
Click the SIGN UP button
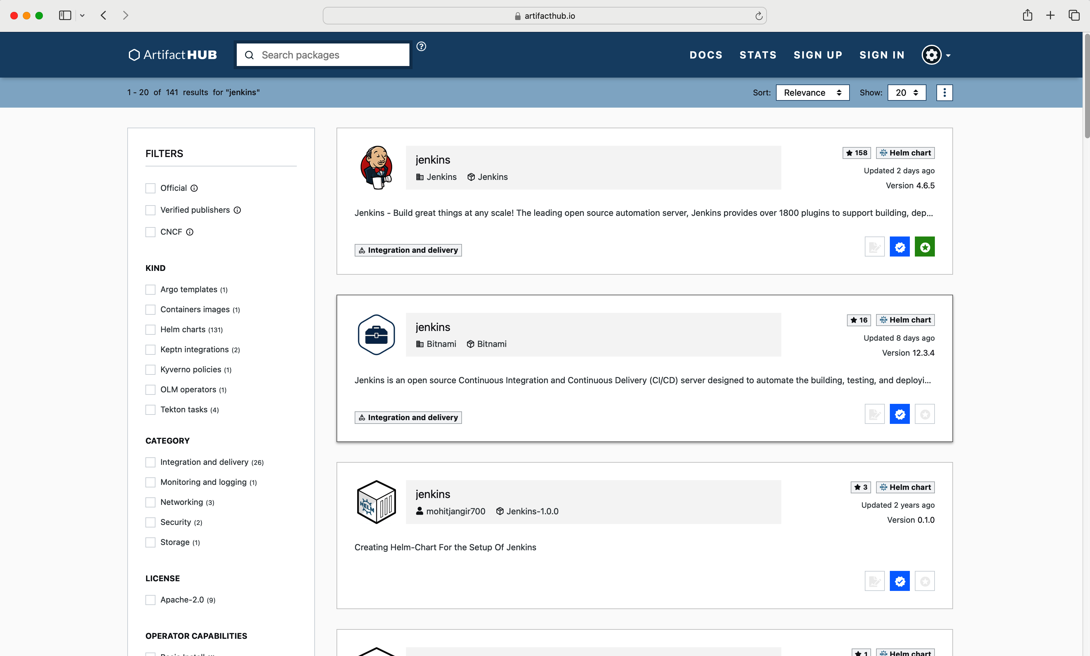(817, 54)
